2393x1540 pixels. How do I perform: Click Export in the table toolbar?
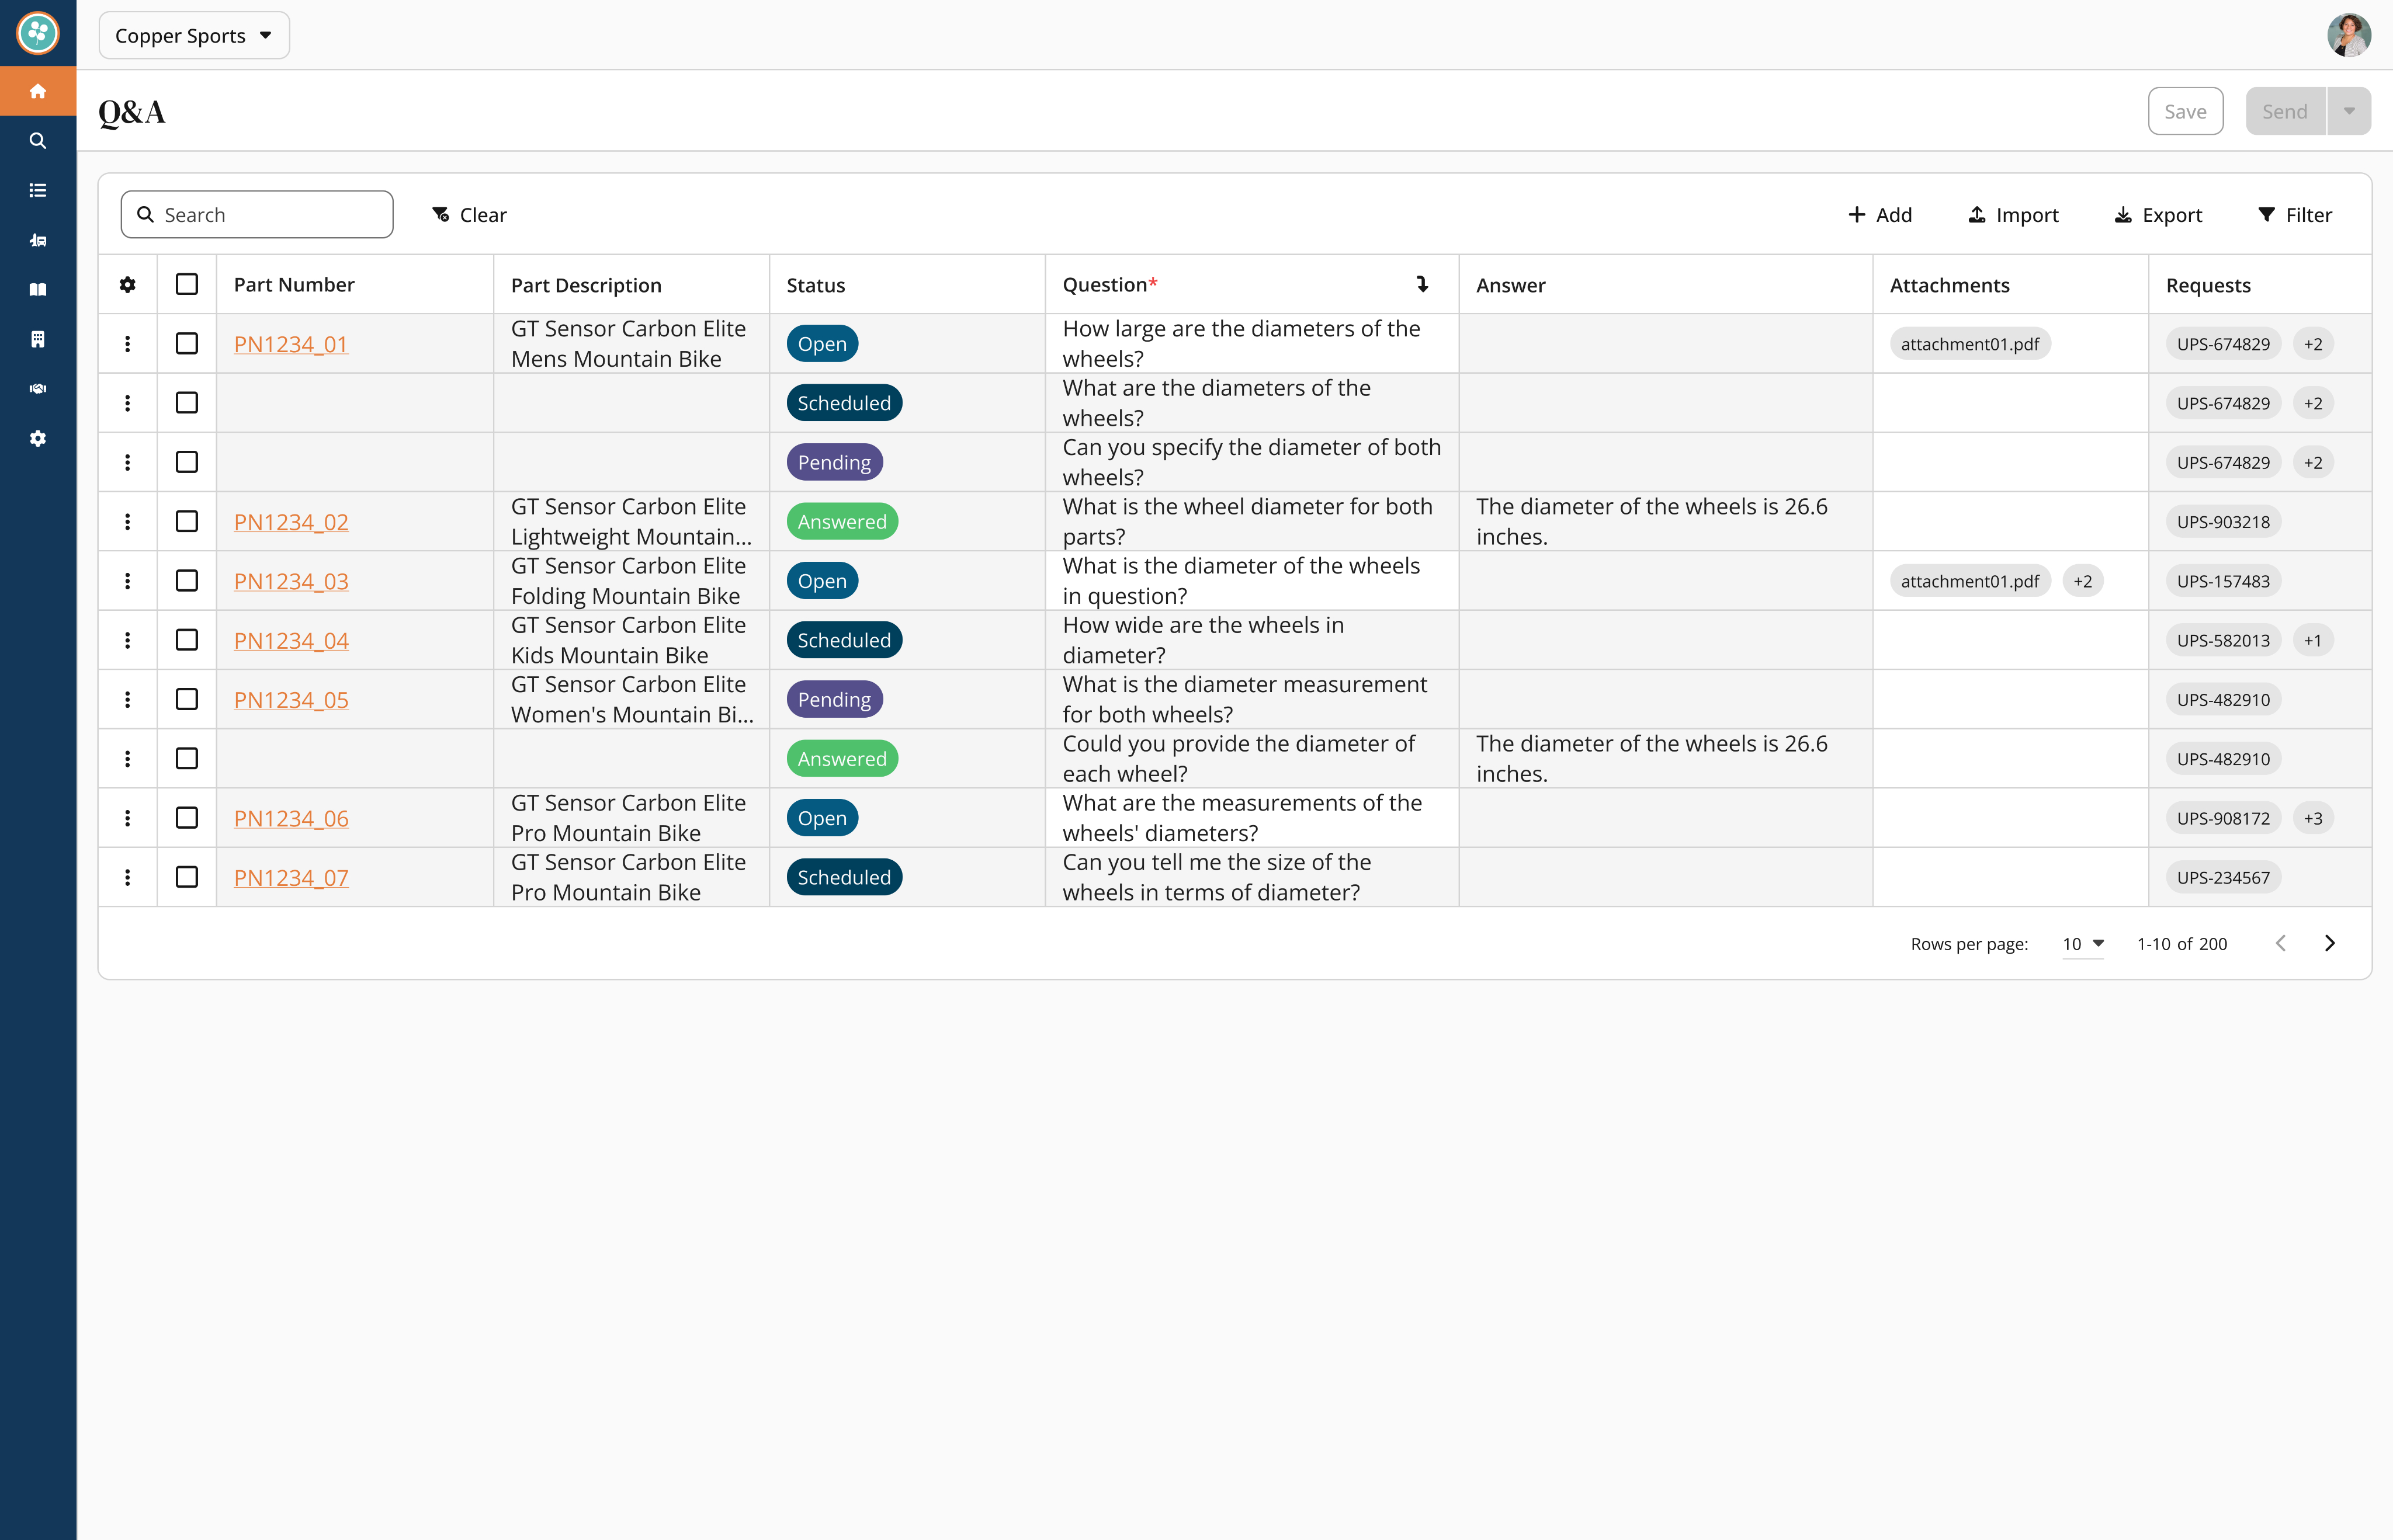[x=2158, y=215]
